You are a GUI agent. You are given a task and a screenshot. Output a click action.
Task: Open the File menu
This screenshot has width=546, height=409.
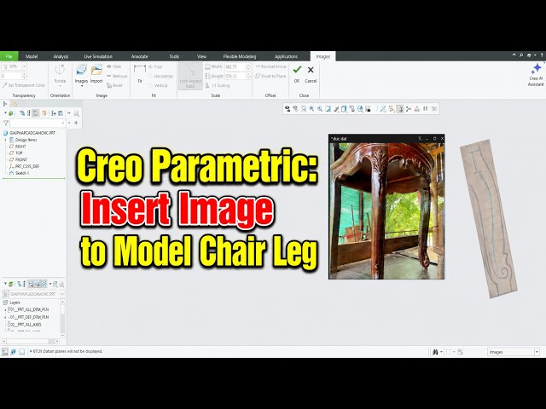click(9, 56)
